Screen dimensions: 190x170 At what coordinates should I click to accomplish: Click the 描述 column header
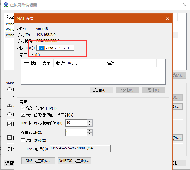tap(131, 63)
